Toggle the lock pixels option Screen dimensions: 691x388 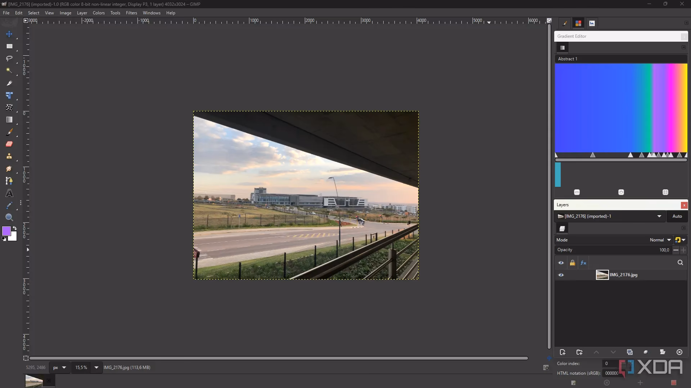pyautogui.click(x=573, y=263)
